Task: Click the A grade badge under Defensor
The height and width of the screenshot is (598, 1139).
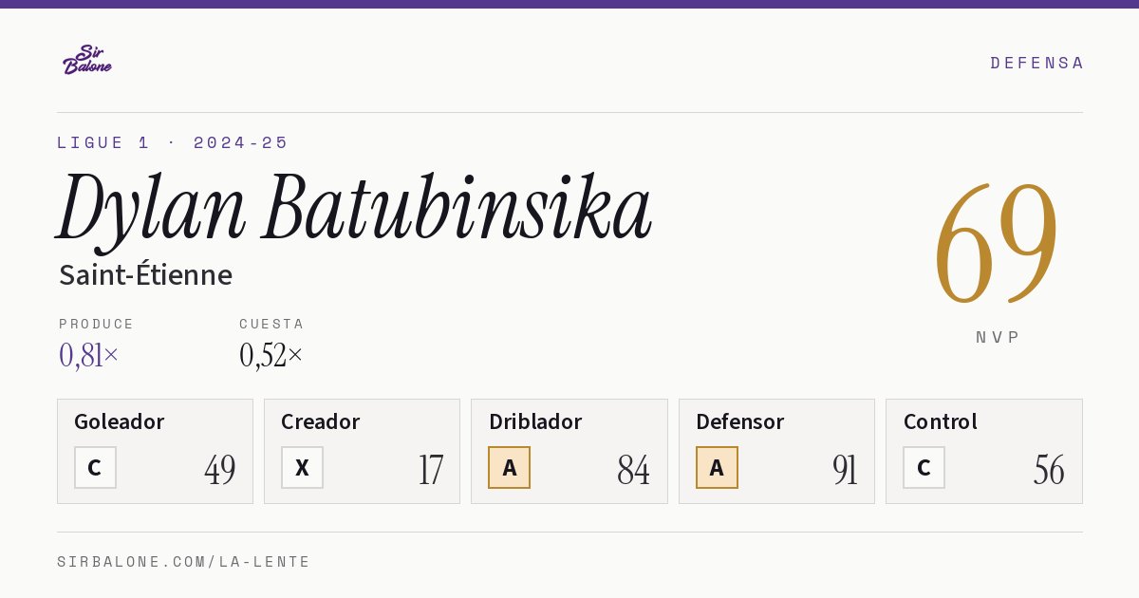Action: click(717, 467)
